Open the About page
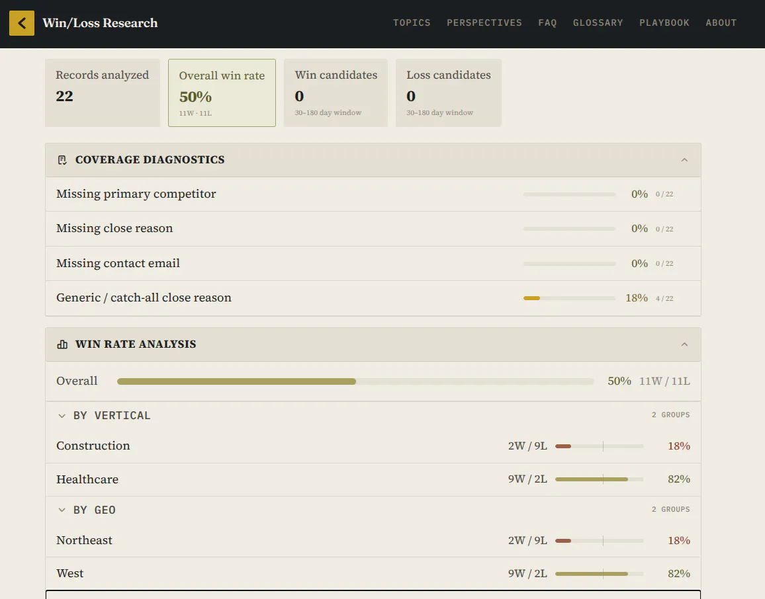The width and height of the screenshot is (765, 599). pos(721,23)
